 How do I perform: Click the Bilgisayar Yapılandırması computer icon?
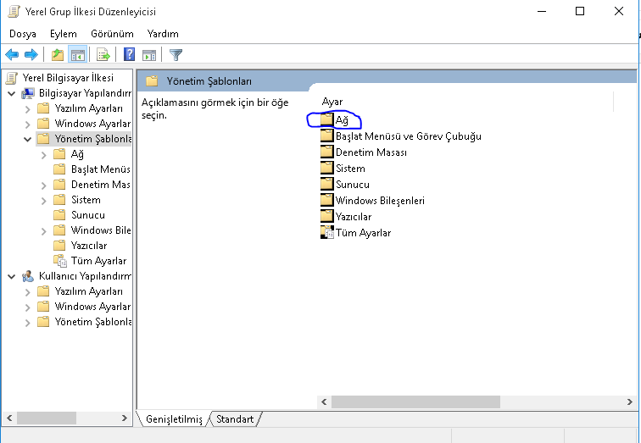click(28, 93)
